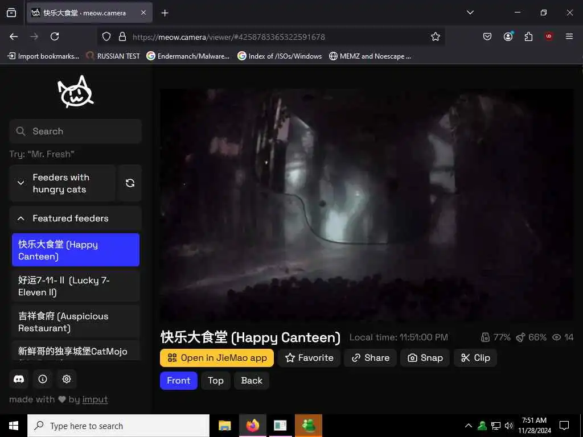Open the settings gear in sidebar
Image resolution: width=583 pixels, height=437 pixels.
click(67, 379)
